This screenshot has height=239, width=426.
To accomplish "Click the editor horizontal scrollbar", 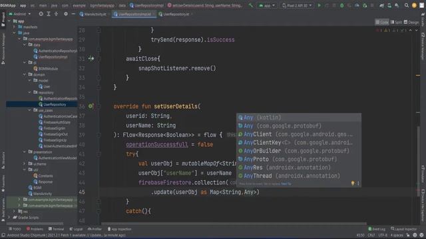I will [234, 224].
